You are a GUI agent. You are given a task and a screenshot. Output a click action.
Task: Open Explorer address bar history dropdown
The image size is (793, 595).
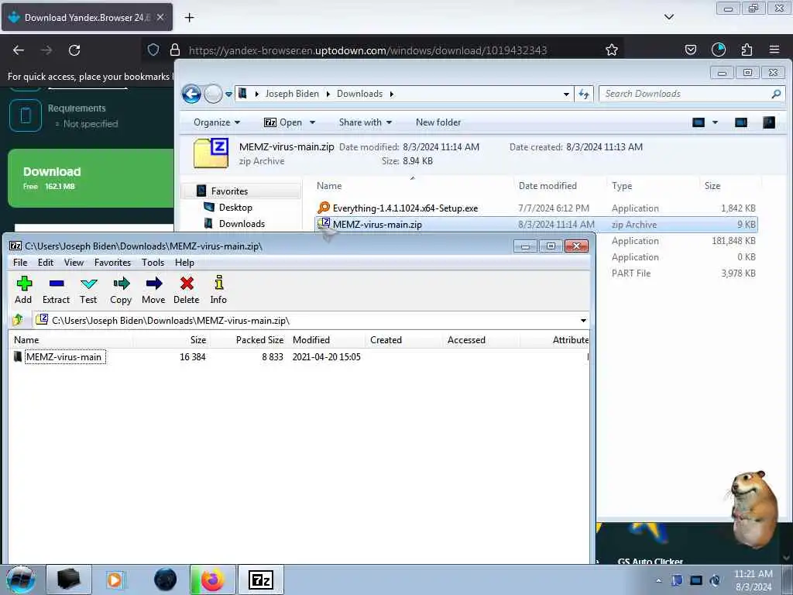tap(566, 94)
